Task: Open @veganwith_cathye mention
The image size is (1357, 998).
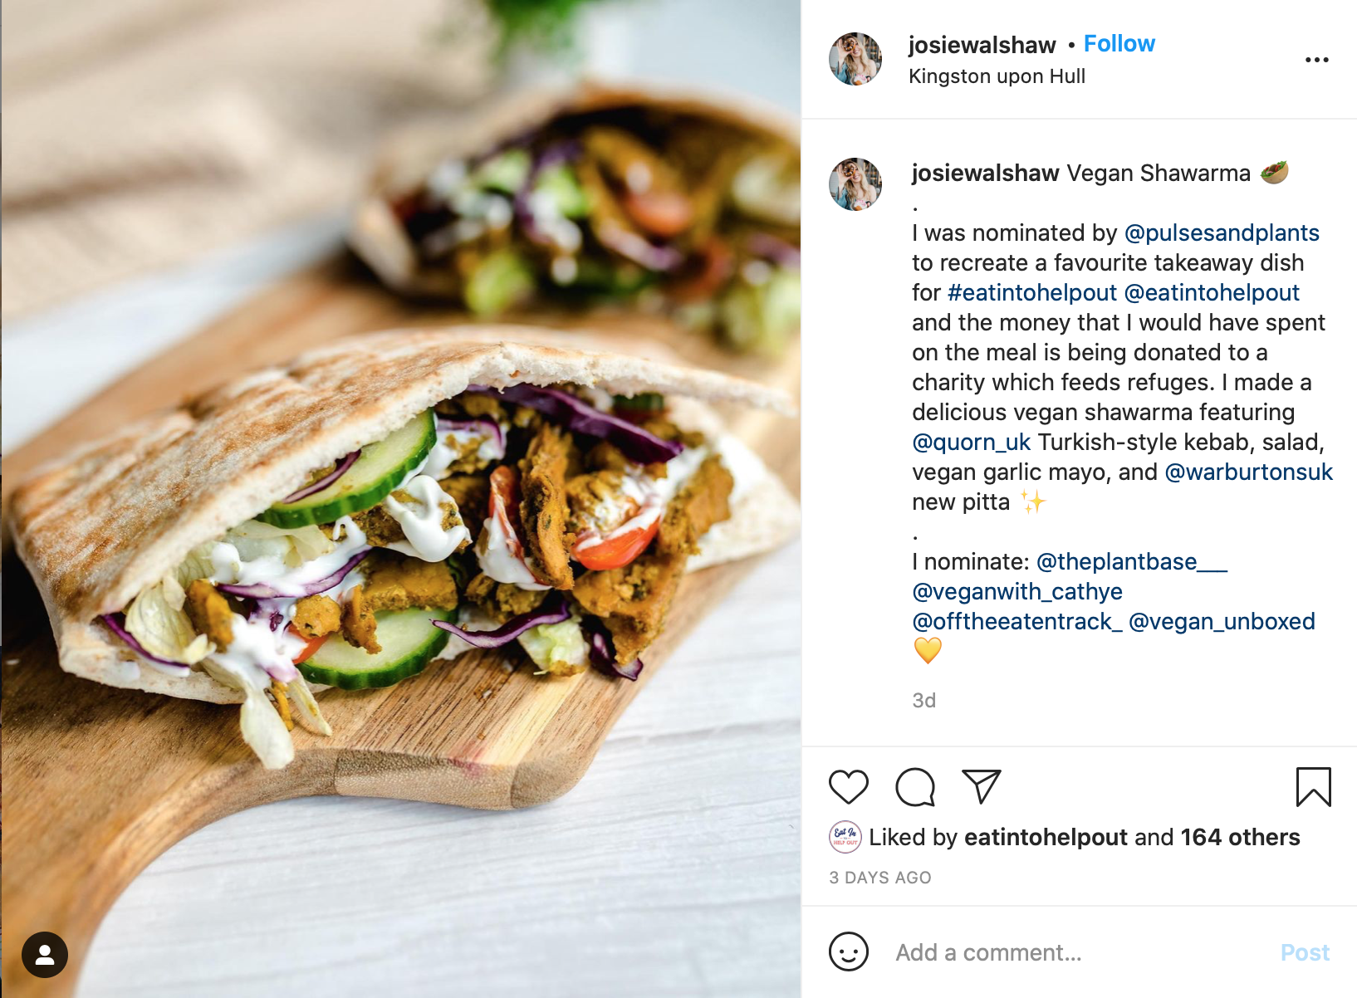Action: [1017, 591]
